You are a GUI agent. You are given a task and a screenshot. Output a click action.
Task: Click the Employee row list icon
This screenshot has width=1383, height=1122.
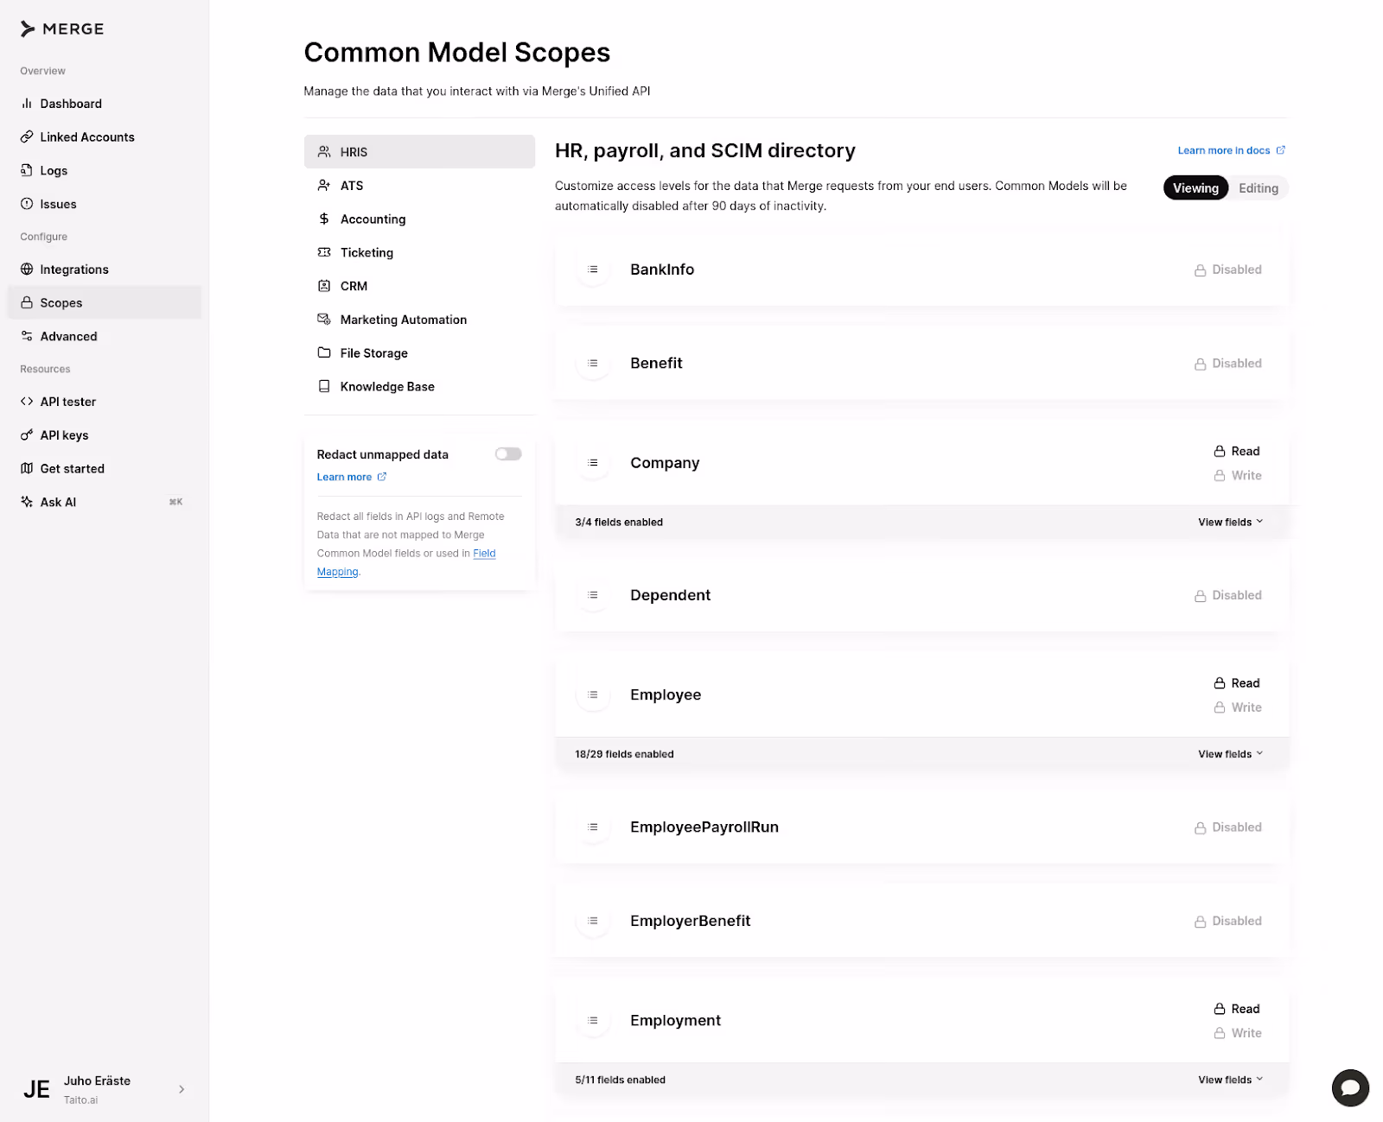pos(593,694)
